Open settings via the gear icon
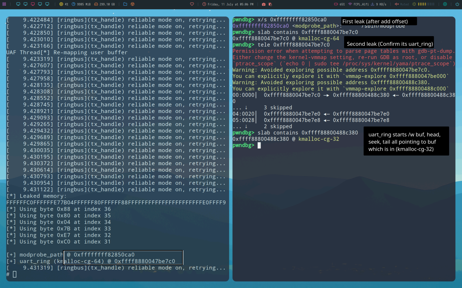The image size is (462, 288). [x=445, y=4]
